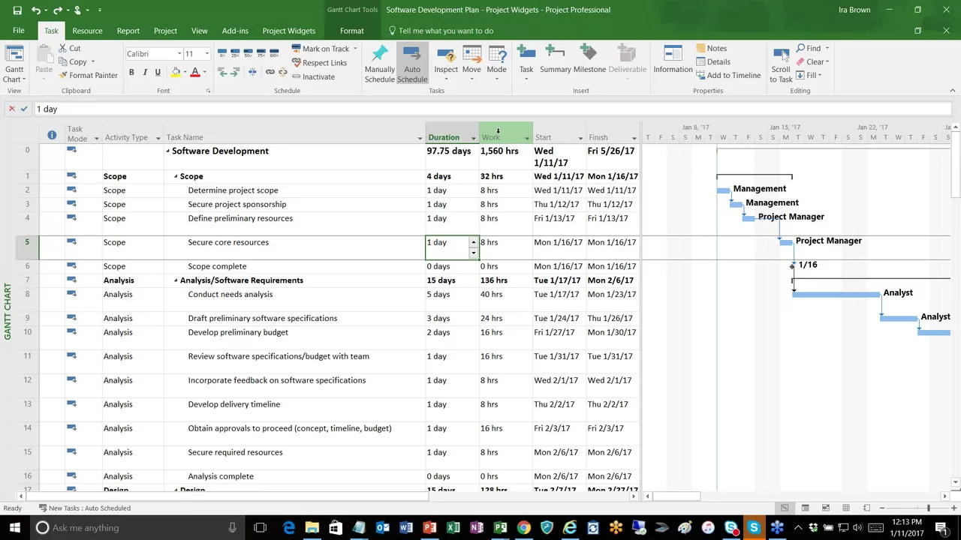Toggle Italic font formatting
The width and height of the screenshot is (961, 540).
point(145,72)
